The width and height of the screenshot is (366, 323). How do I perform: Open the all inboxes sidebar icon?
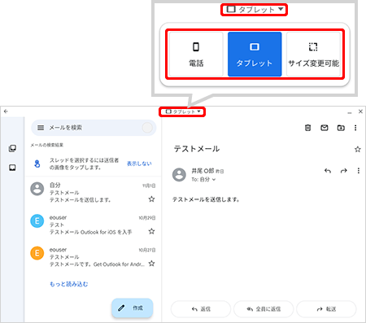[x=12, y=148]
